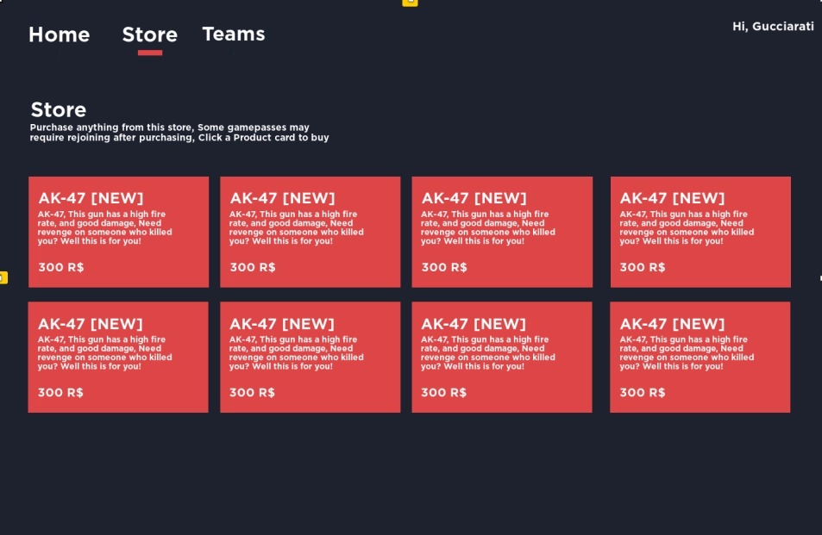Screen dimensions: 822x535
Task: Click the 'Purchase anything from this store' description
Action: [179, 133]
